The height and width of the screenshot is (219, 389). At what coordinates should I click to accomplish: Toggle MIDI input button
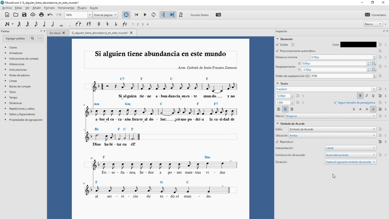click(x=126, y=15)
